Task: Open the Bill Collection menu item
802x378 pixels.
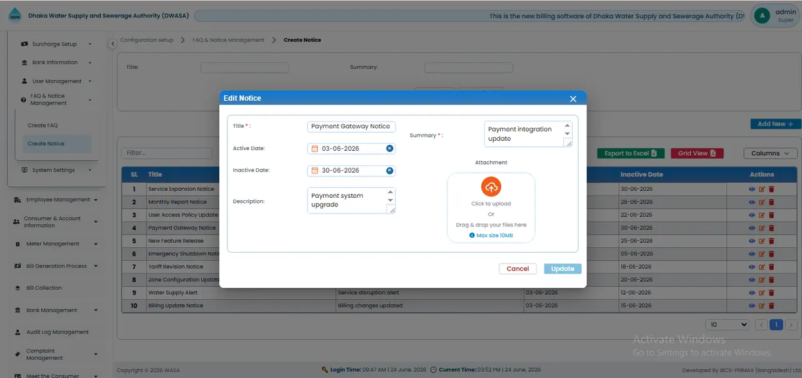Action: tap(44, 288)
